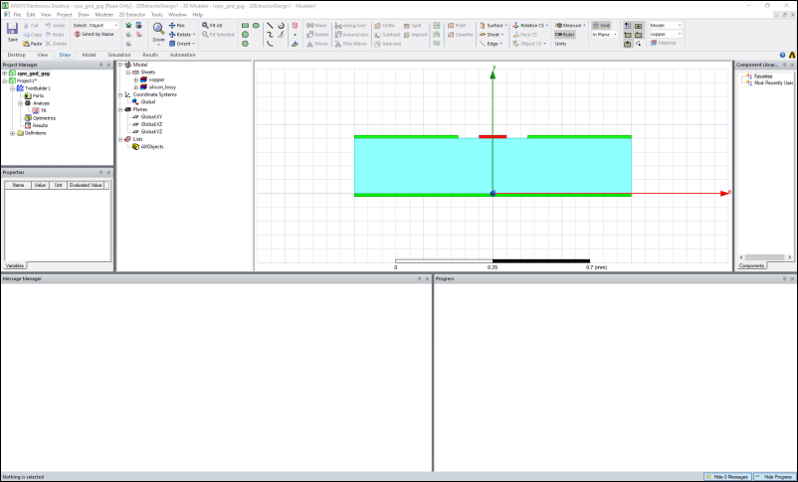
Task: Select the draw ellipse tool
Action: tap(256, 26)
